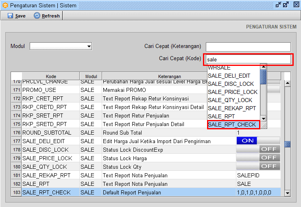Click the 'Status Lock Qty' description
Viewport: 301px width, 207px height.
[x=122, y=167]
